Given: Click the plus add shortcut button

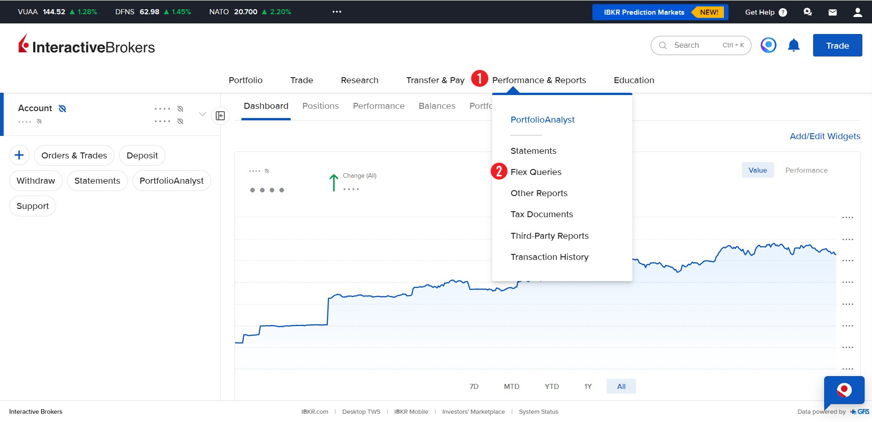Looking at the screenshot, I should tap(19, 155).
